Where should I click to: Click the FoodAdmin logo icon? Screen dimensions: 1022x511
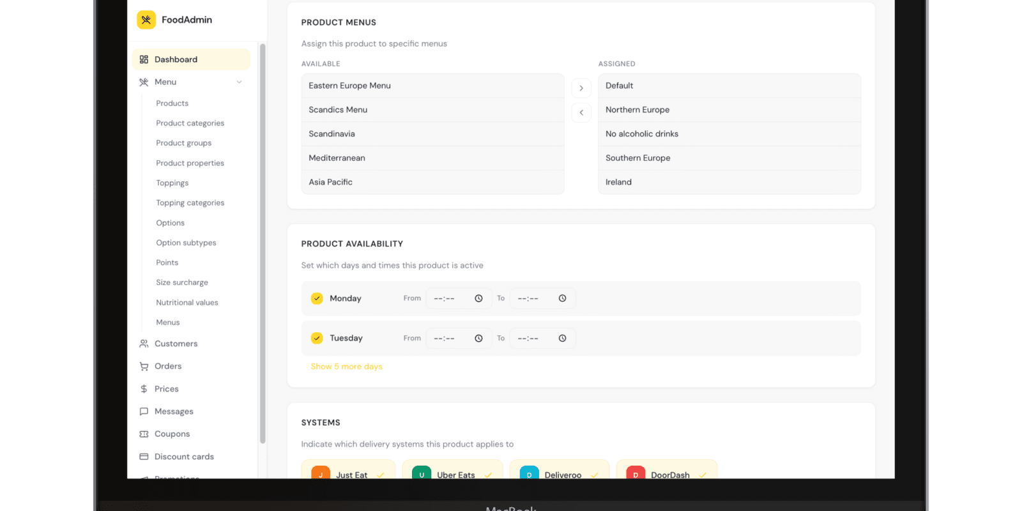(146, 20)
